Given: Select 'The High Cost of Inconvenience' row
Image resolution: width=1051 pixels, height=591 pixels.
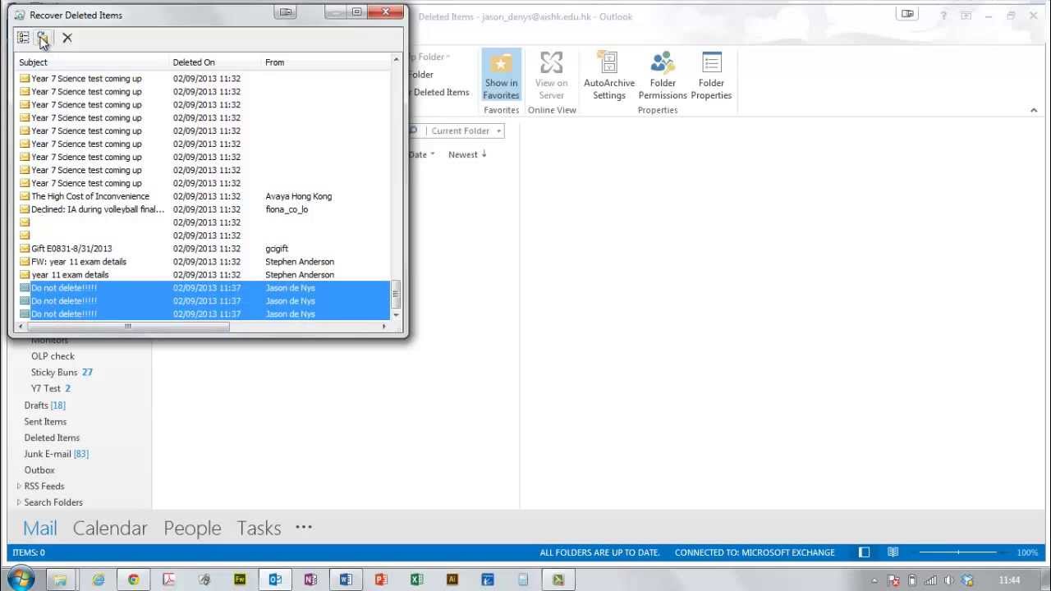Looking at the screenshot, I should [x=204, y=196].
